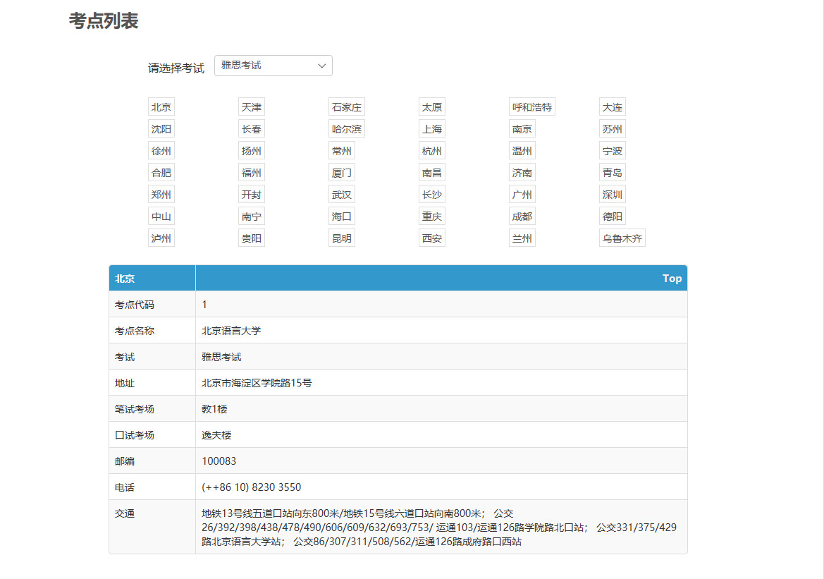
Task: Open the exam selection dropdown
Action: 273,65
